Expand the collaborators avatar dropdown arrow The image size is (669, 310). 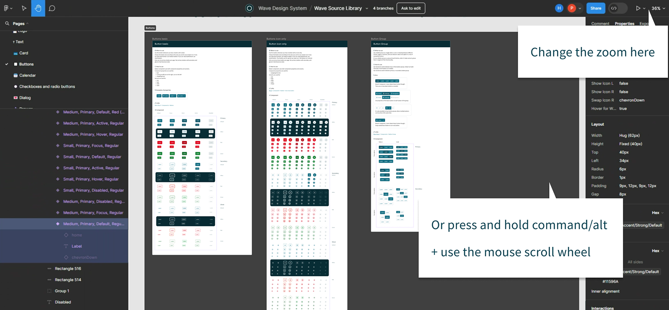click(x=580, y=8)
